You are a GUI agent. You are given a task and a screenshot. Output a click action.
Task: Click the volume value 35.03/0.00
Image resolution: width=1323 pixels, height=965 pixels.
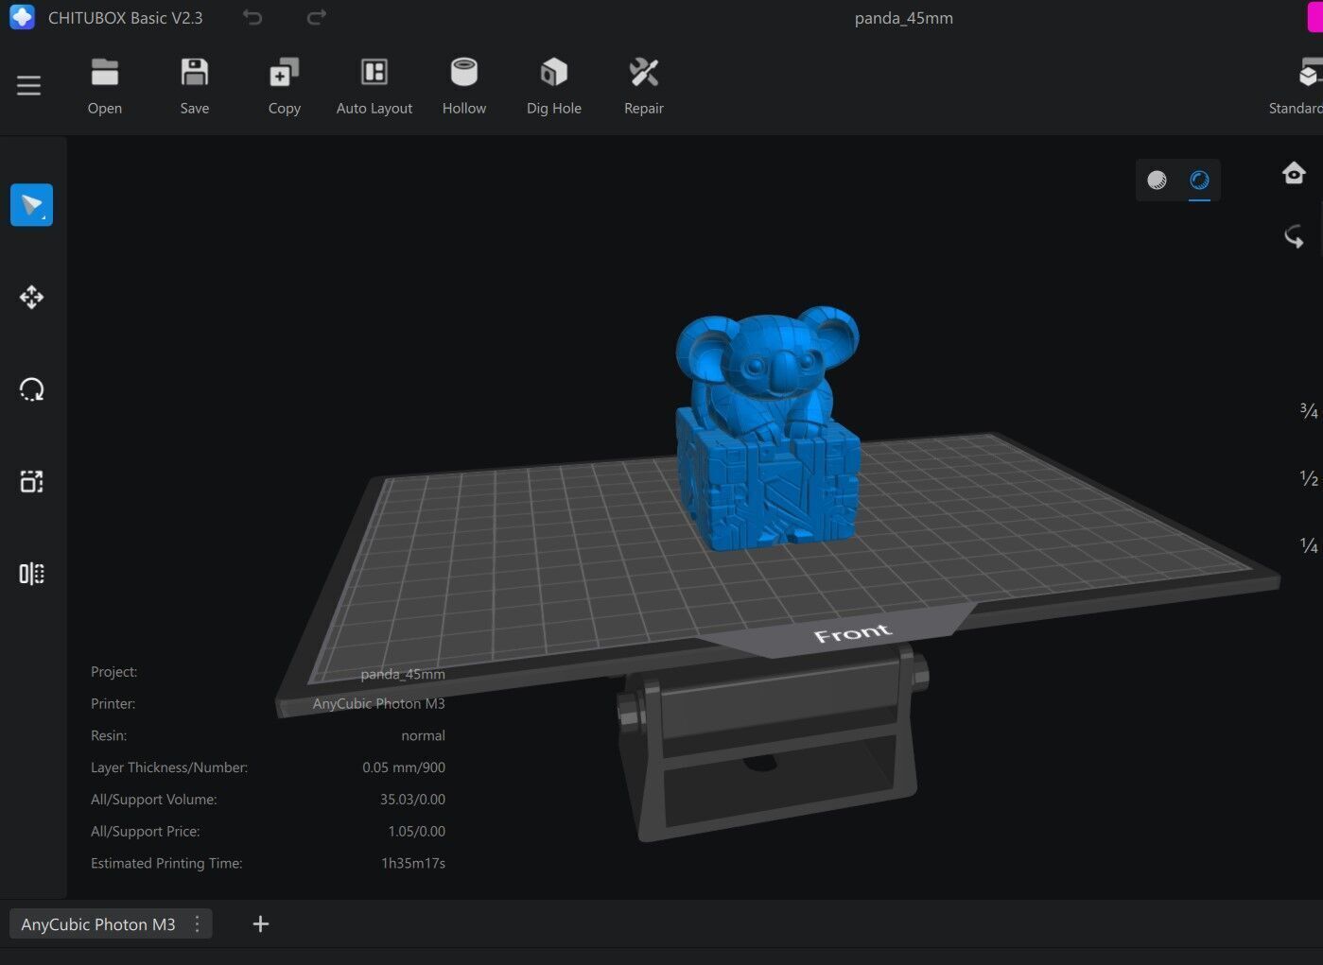point(412,800)
